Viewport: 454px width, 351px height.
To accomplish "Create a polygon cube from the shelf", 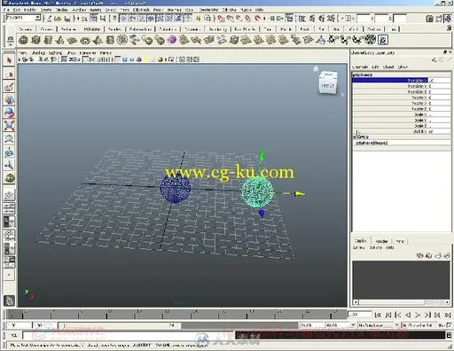I will point(35,40).
